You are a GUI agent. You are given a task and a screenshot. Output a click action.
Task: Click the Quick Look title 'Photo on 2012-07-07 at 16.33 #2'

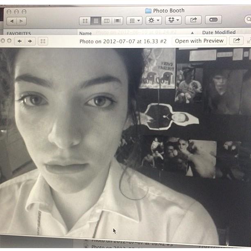click(123, 41)
